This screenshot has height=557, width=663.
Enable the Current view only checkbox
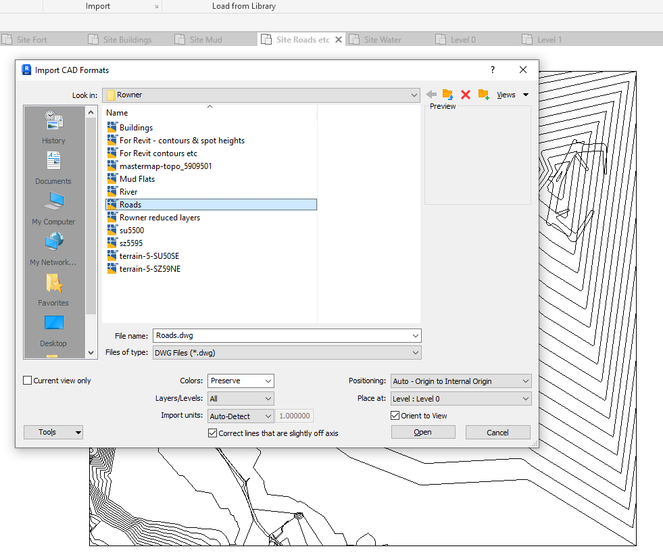pyautogui.click(x=28, y=381)
